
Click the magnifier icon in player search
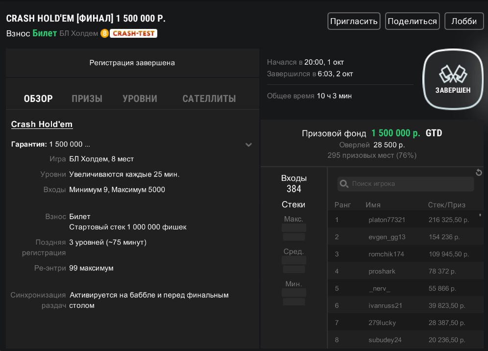click(344, 184)
